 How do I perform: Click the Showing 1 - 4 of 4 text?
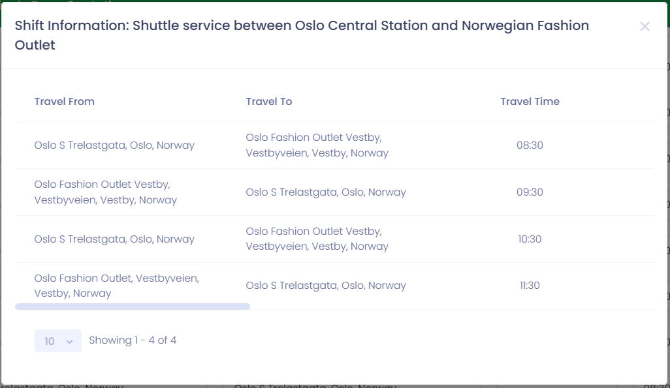point(133,340)
